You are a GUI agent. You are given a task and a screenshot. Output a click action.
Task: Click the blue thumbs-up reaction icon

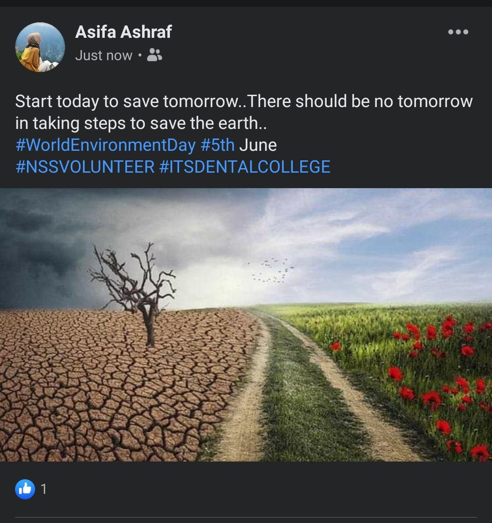(25, 489)
